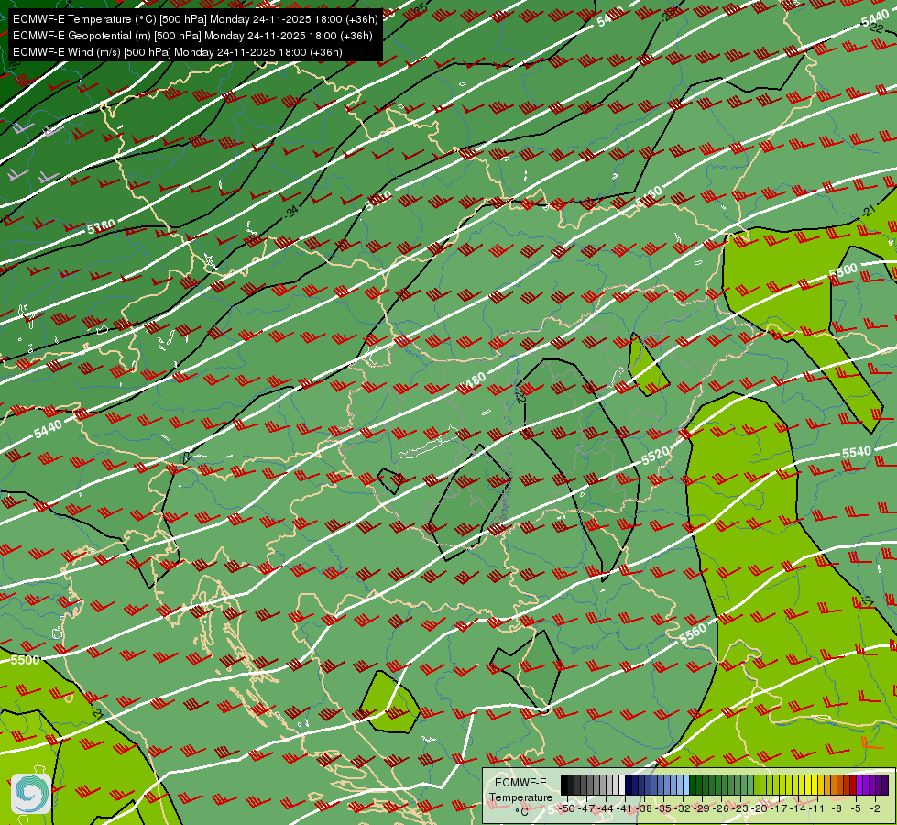The width and height of the screenshot is (897, 825).
Task: Click the -26 value on the legend scale
Action: point(721,808)
